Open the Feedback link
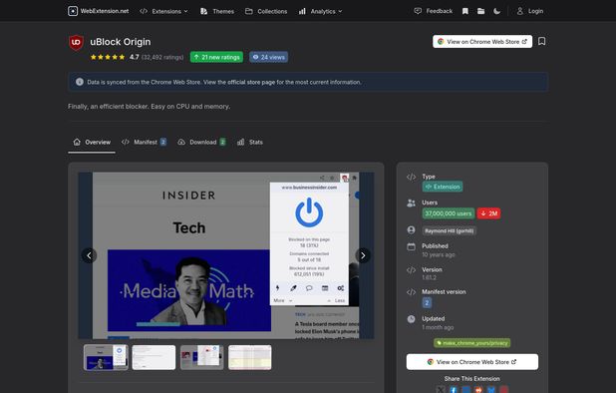This screenshot has width=616, height=393. 434,11
